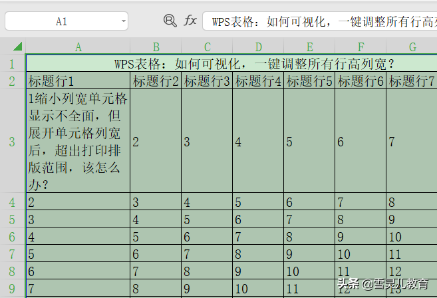437x298 pixels.
Task: Select row 2 header
Action: [x=12, y=81]
